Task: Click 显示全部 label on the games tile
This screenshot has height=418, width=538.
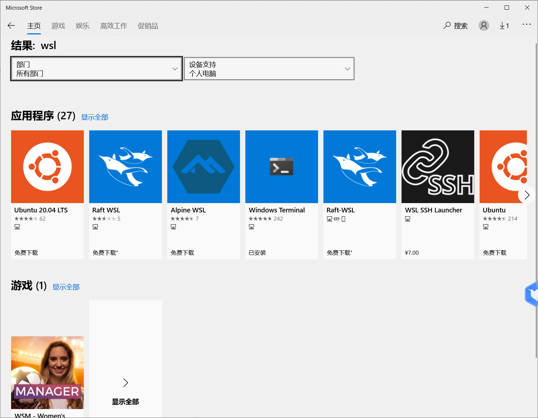Action: coord(125,402)
